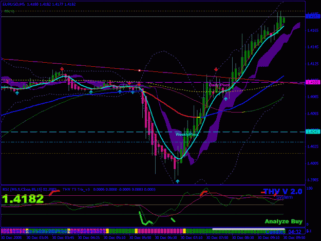321x241 pixels.
Task: Click the 1.3985 price axis value
Action: click(313, 180)
